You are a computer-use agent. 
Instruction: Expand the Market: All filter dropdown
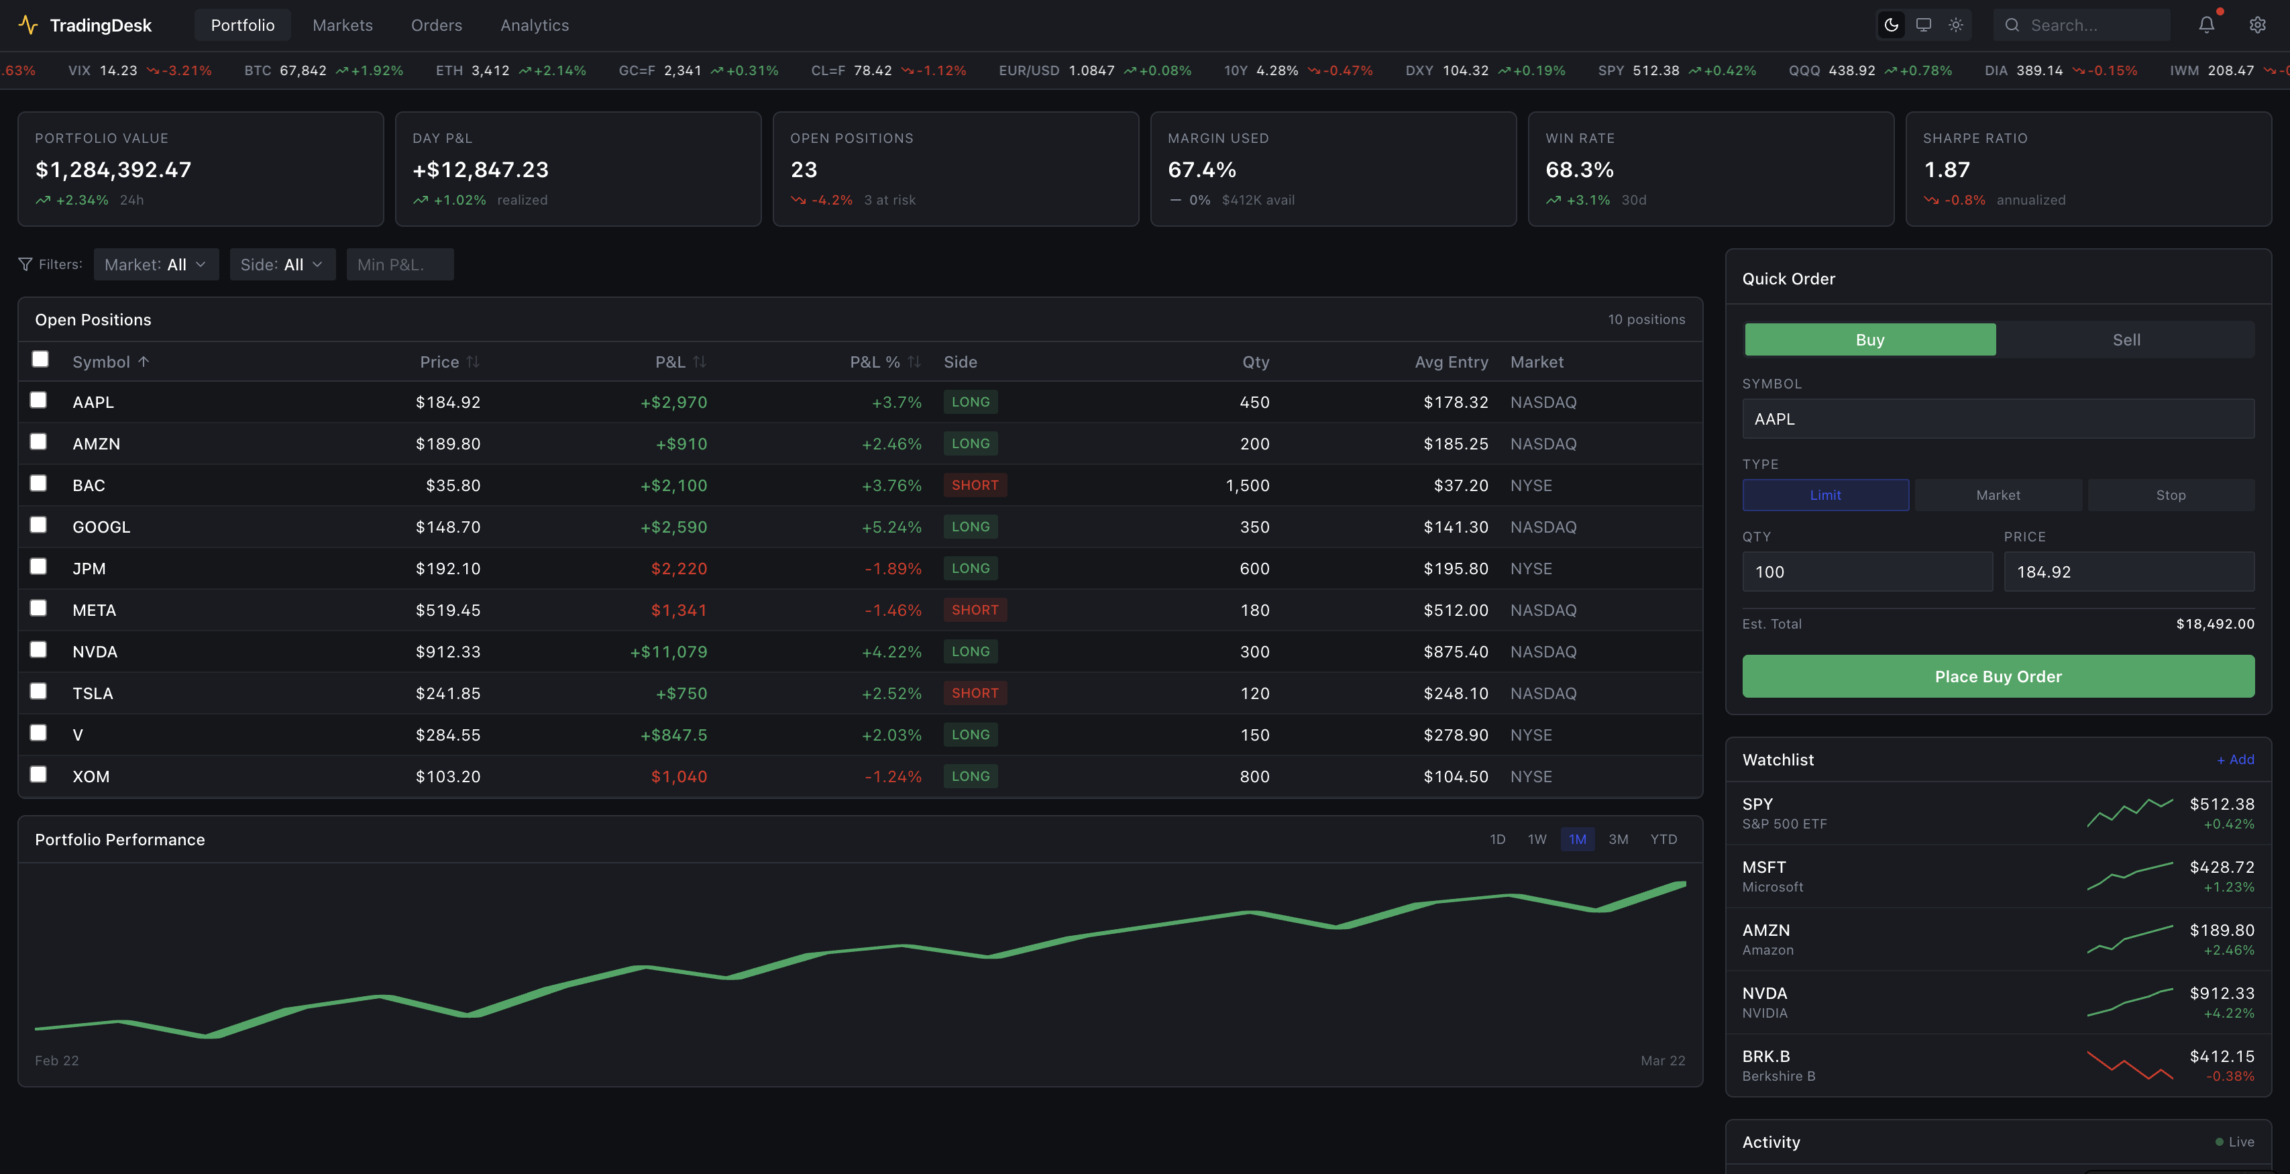tap(156, 264)
